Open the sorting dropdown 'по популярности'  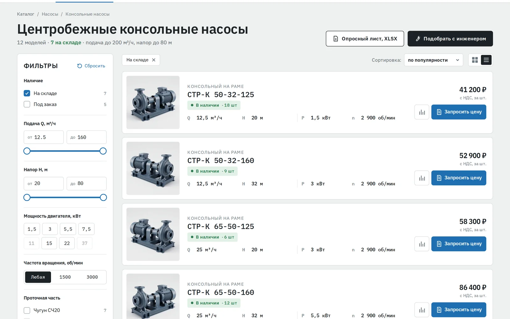[433, 60]
